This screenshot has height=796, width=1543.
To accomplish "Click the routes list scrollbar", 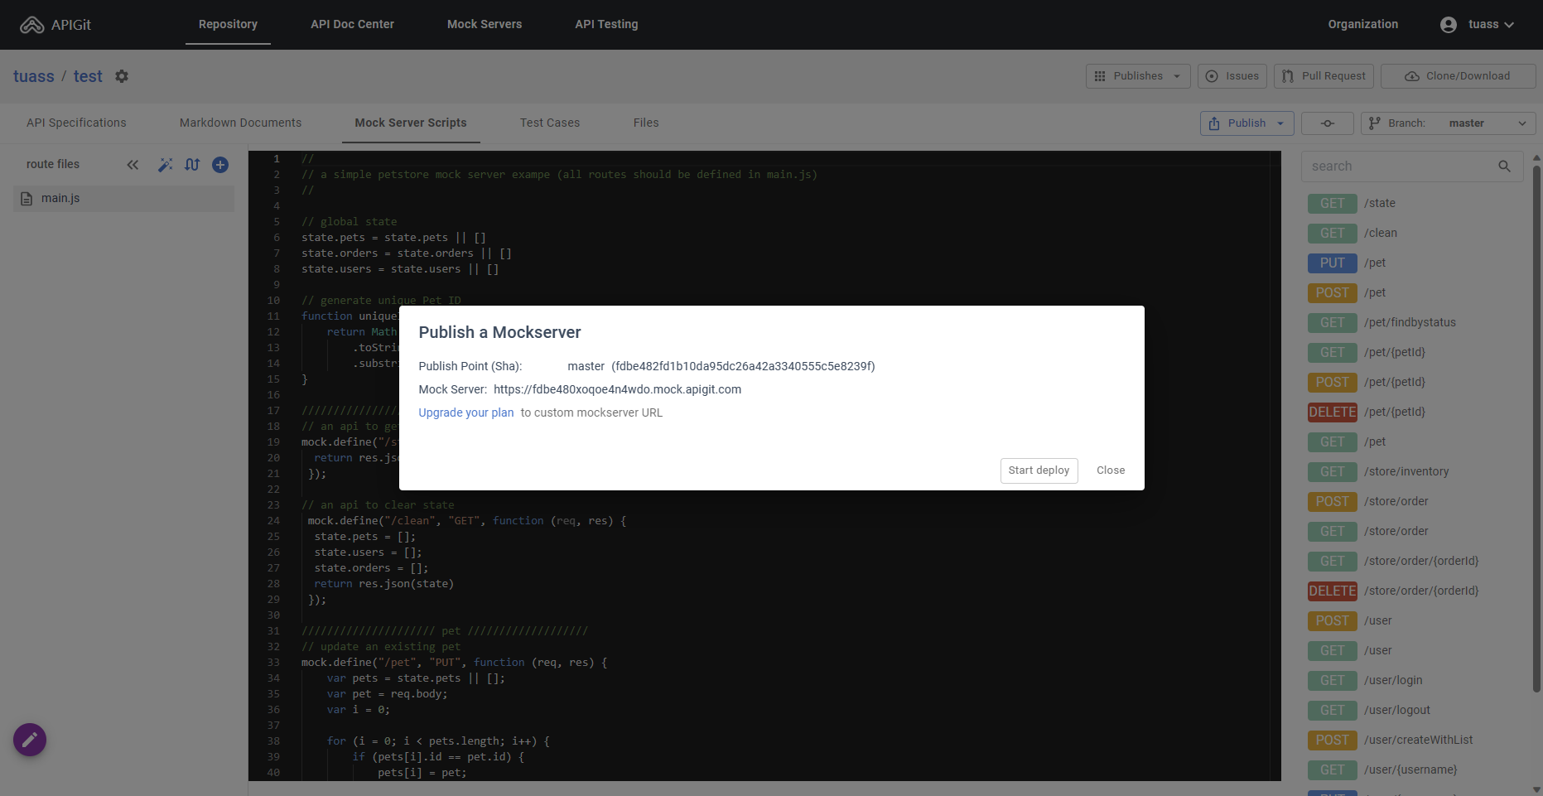I will click(1536, 429).
